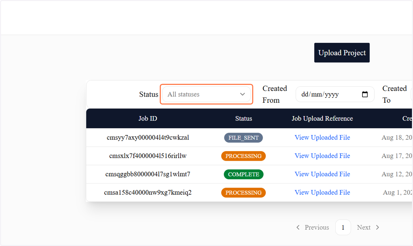Click job ID cmsa158c40000nw9xg7kmeiq2
Screen dimensions: 413x246
148,192
